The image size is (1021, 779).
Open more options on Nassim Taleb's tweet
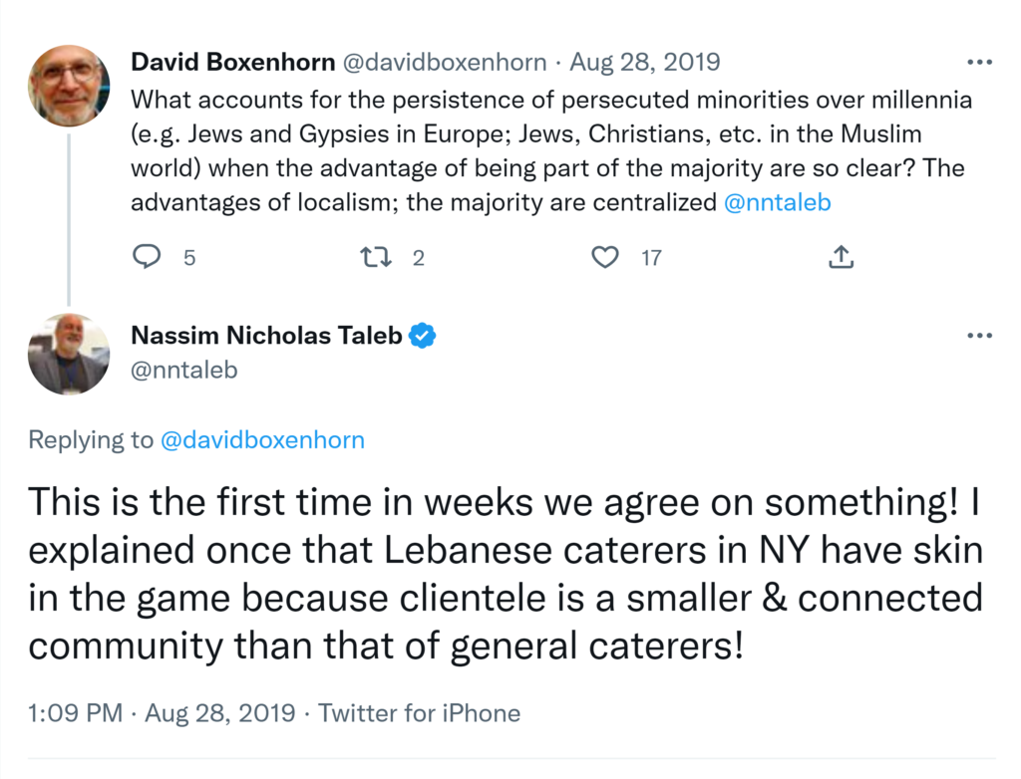point(980,336)
